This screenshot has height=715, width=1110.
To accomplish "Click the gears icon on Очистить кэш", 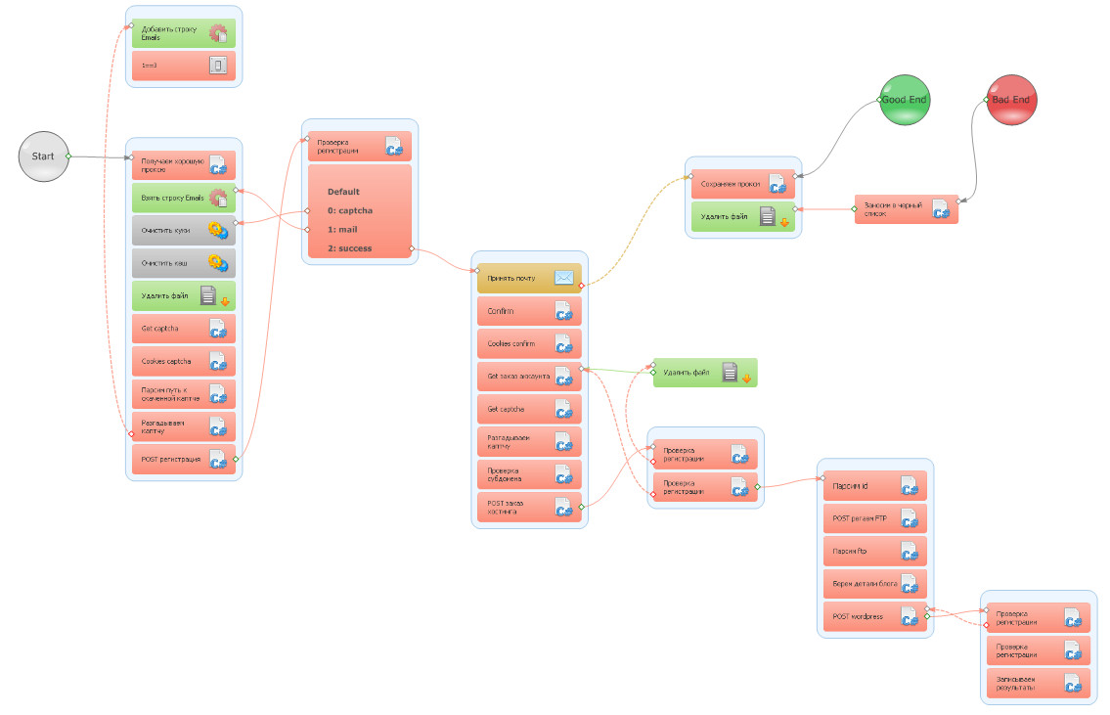I will (218, 263).
